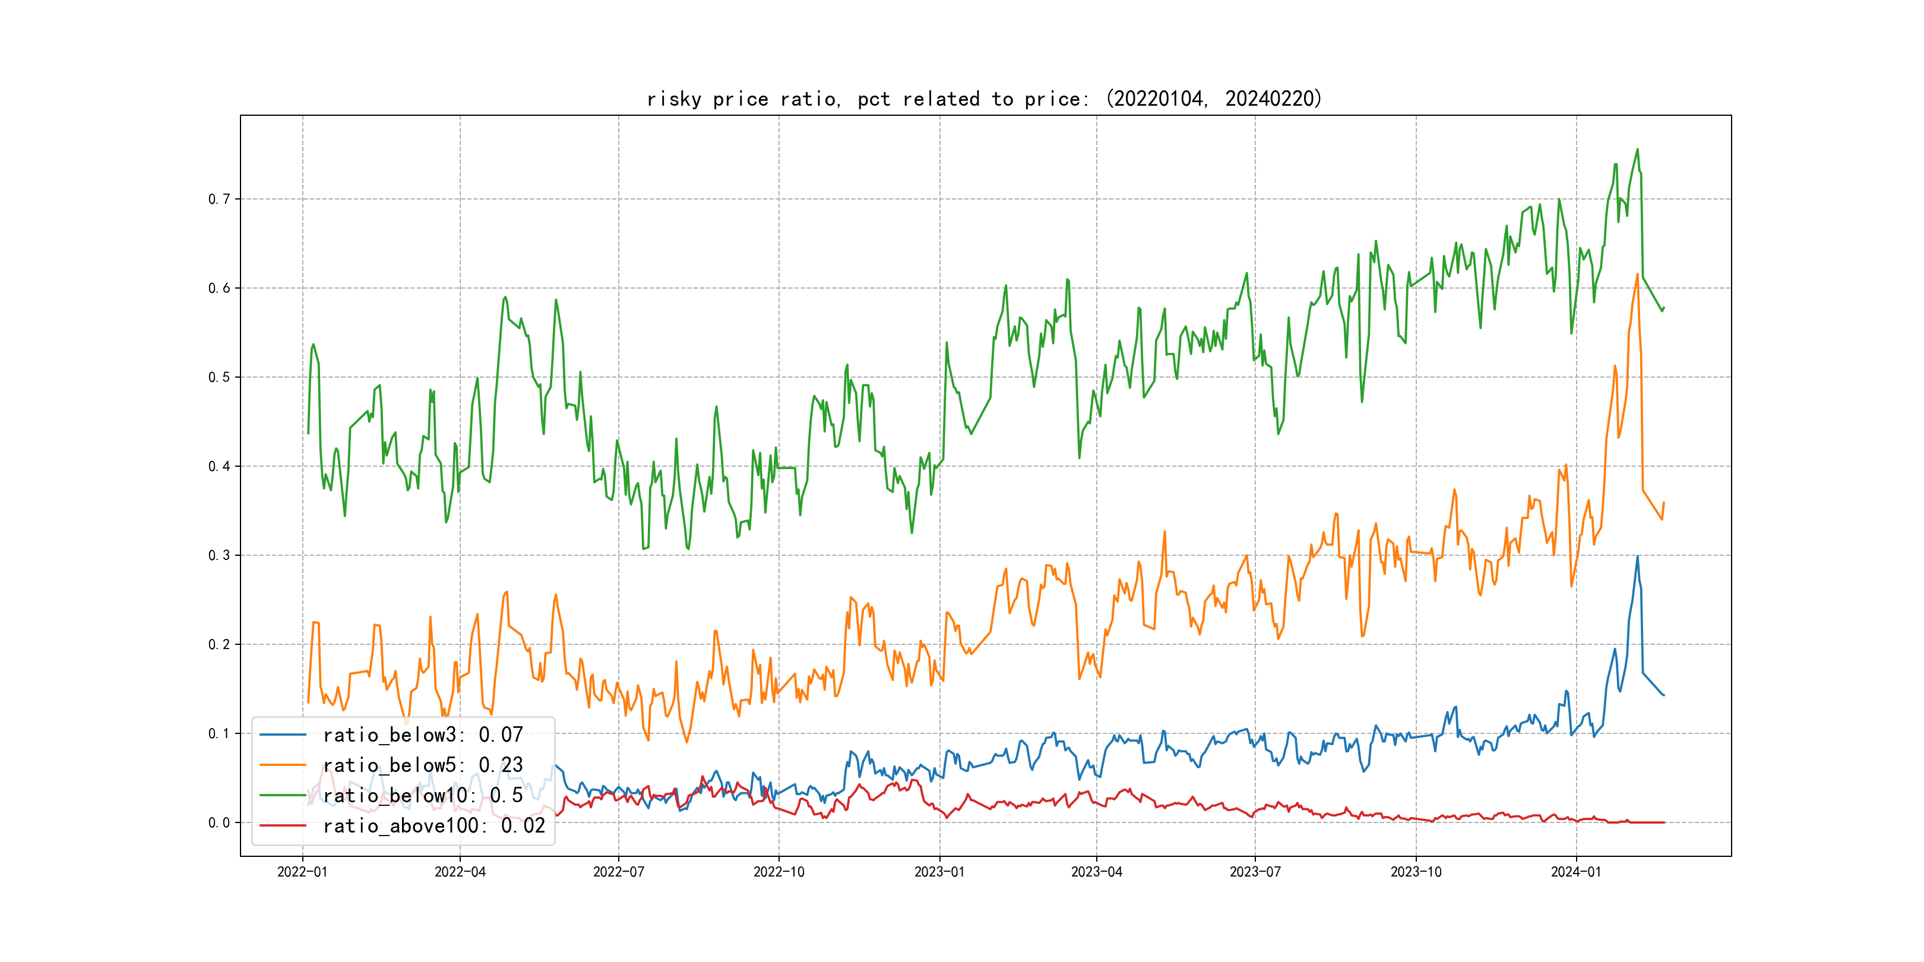Click the 2022-07 x-axis tick label

(618, 872)
